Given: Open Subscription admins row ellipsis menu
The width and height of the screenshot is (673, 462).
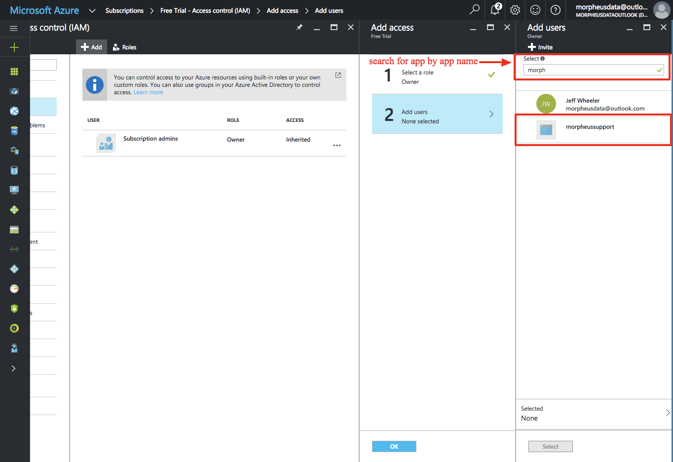Looking at the screenshot, I should 337,146.
